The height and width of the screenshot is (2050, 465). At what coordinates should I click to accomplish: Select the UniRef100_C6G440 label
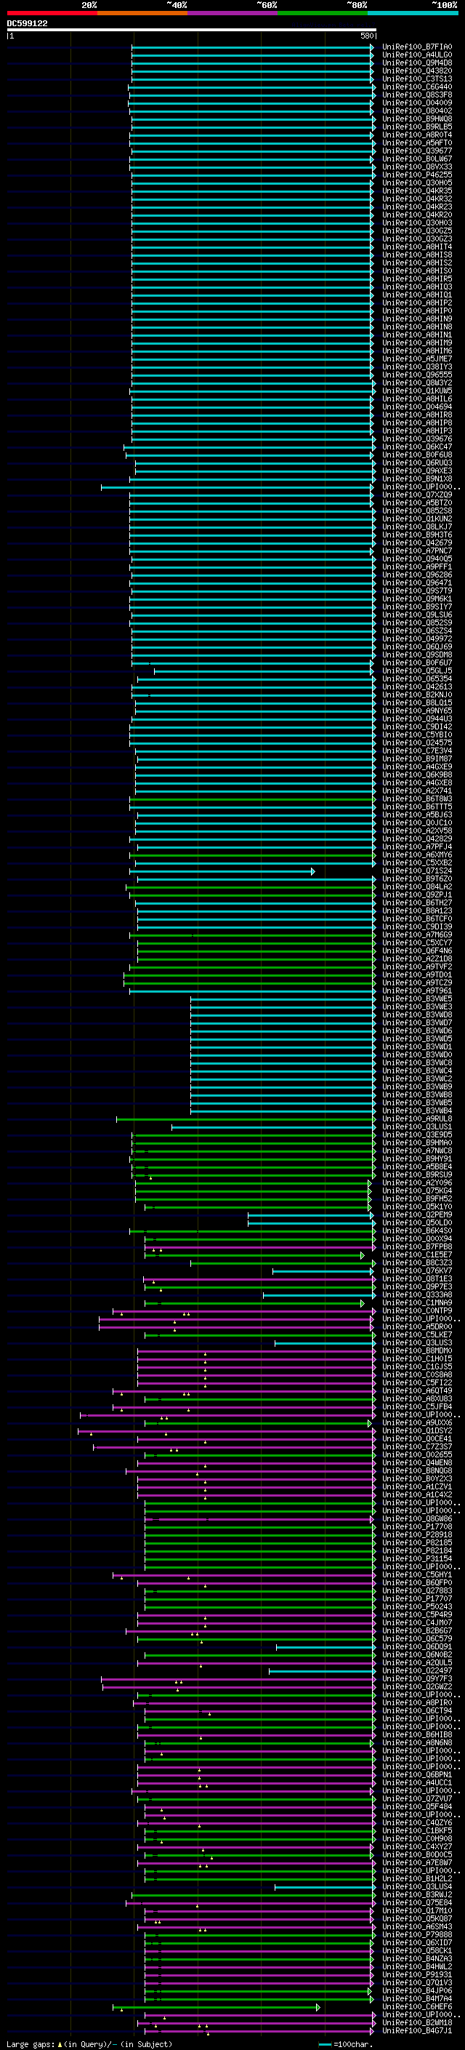pos(416,87)
